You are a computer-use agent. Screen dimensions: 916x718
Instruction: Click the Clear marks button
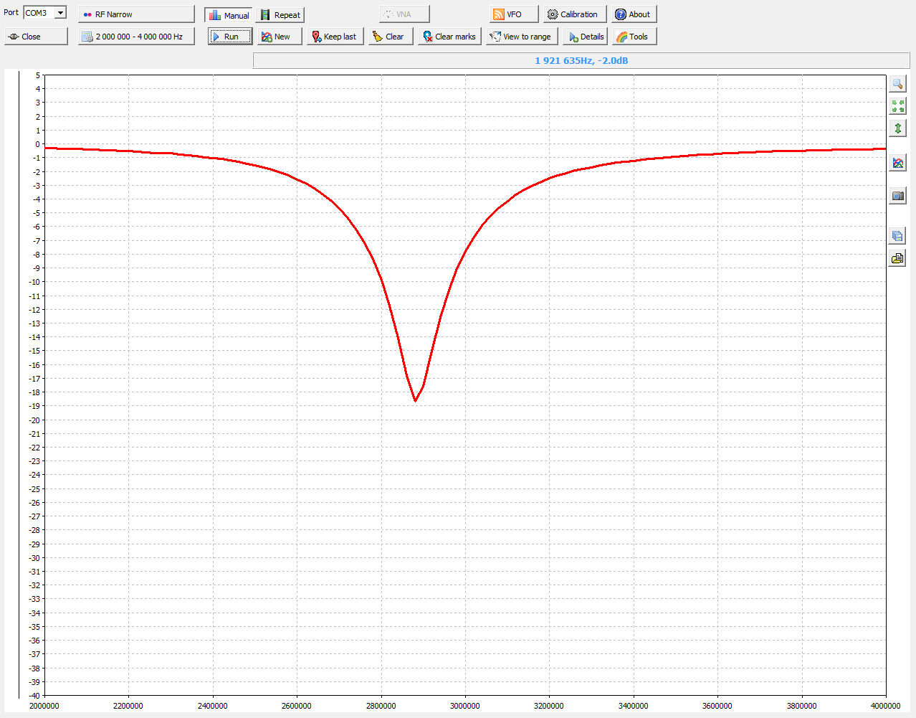(x=449, y=37)
